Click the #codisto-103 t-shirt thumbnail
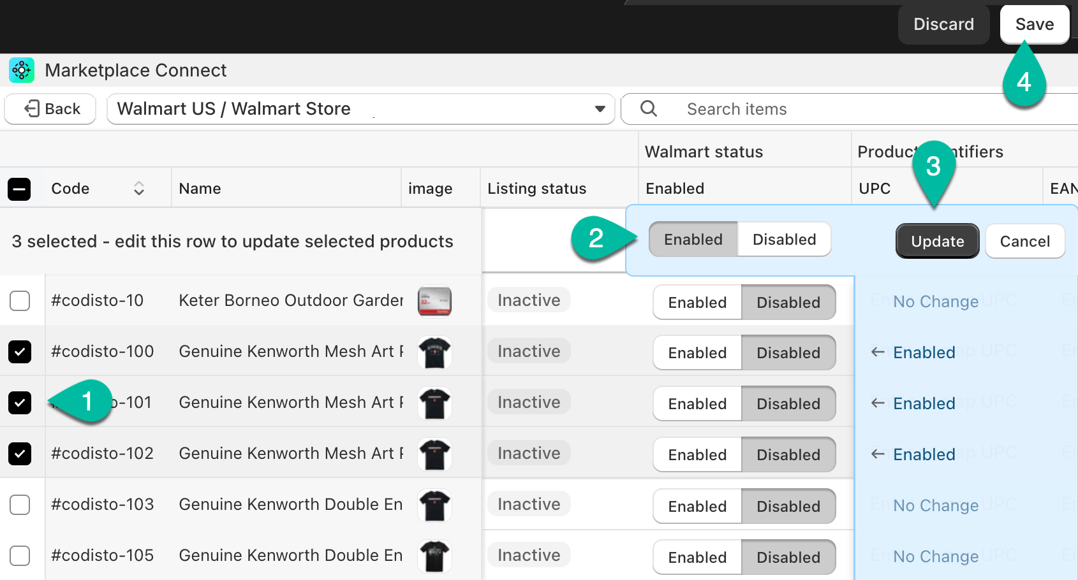Viewport: 1078px width, 580px height. [434, 505]
